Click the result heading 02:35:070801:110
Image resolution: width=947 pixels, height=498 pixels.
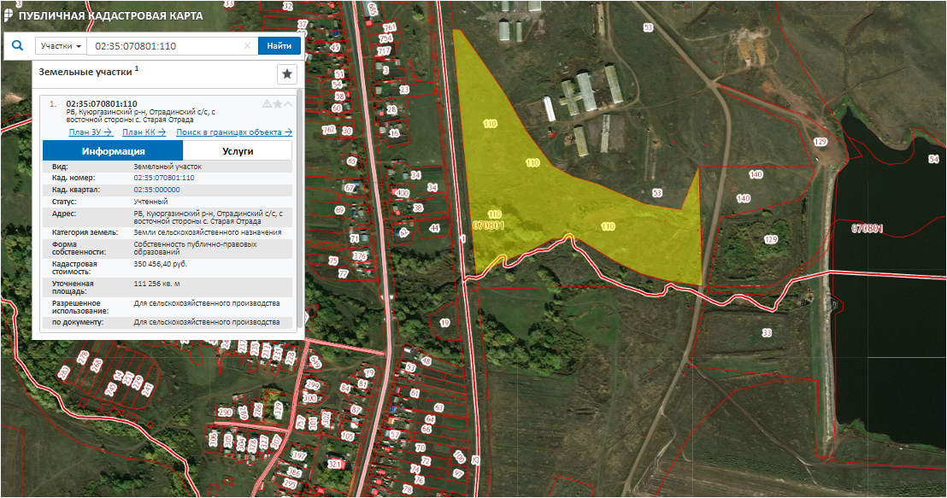[102, 103]
